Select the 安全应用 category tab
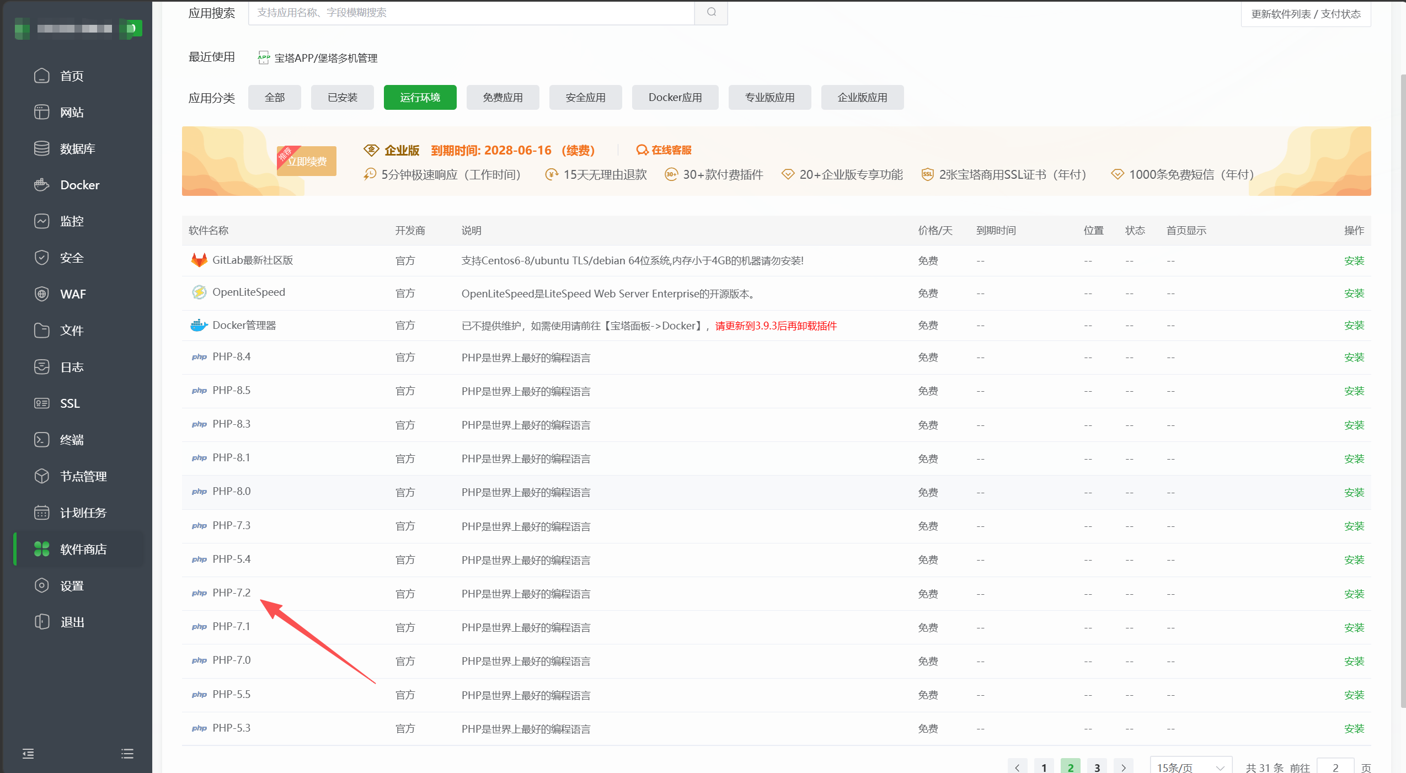The width and height of the screenshot is (1406, 773). (586, 98)
